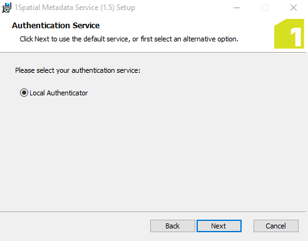Return to the previous step with Back
This screenshot has height=241, width=308.
click(x=173, y=226)
